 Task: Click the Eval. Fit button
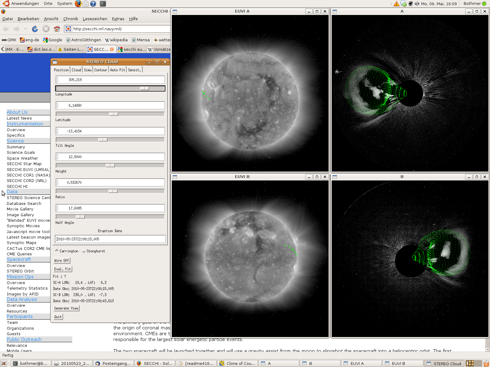click(x=63, y=269)
